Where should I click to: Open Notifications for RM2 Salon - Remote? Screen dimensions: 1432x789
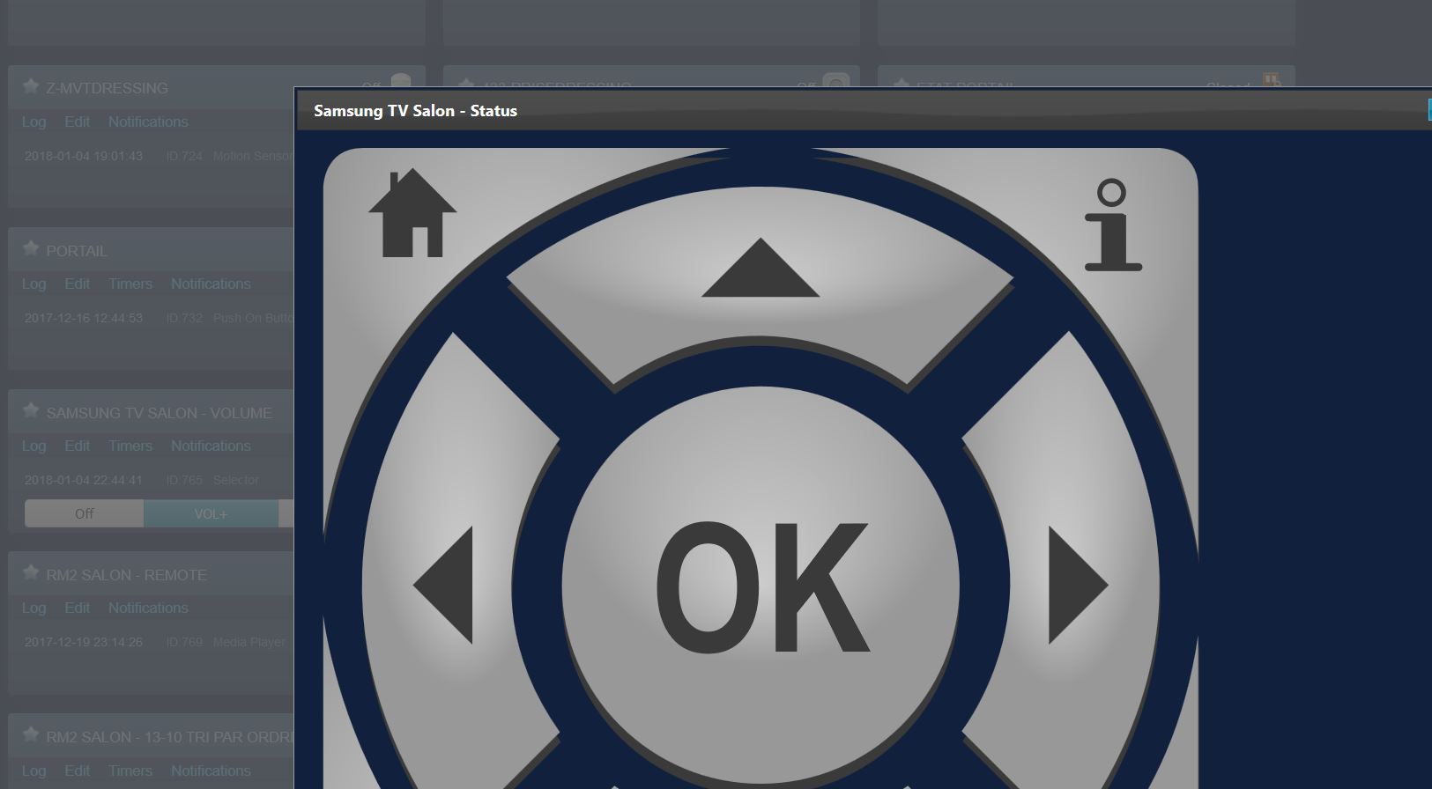click(x=148, y=608)
